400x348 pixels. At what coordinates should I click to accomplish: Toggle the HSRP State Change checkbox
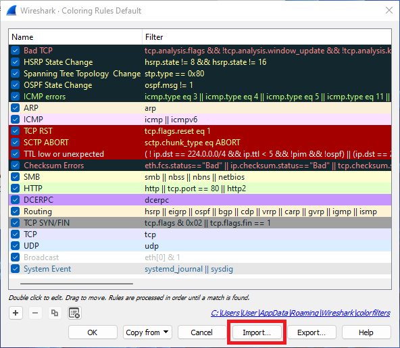pos(16,62)
